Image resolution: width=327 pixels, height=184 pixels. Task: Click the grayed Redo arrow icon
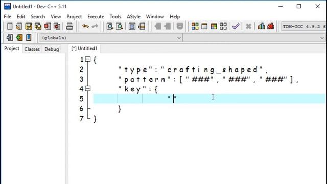coord(95,26)
